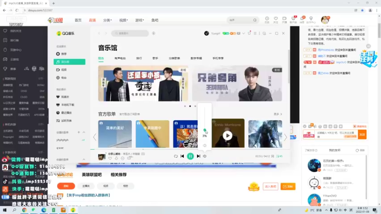Download the current song

click(x=116, y=158)
